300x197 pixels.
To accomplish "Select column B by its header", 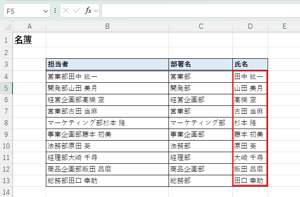I will [x=107, y=27].
